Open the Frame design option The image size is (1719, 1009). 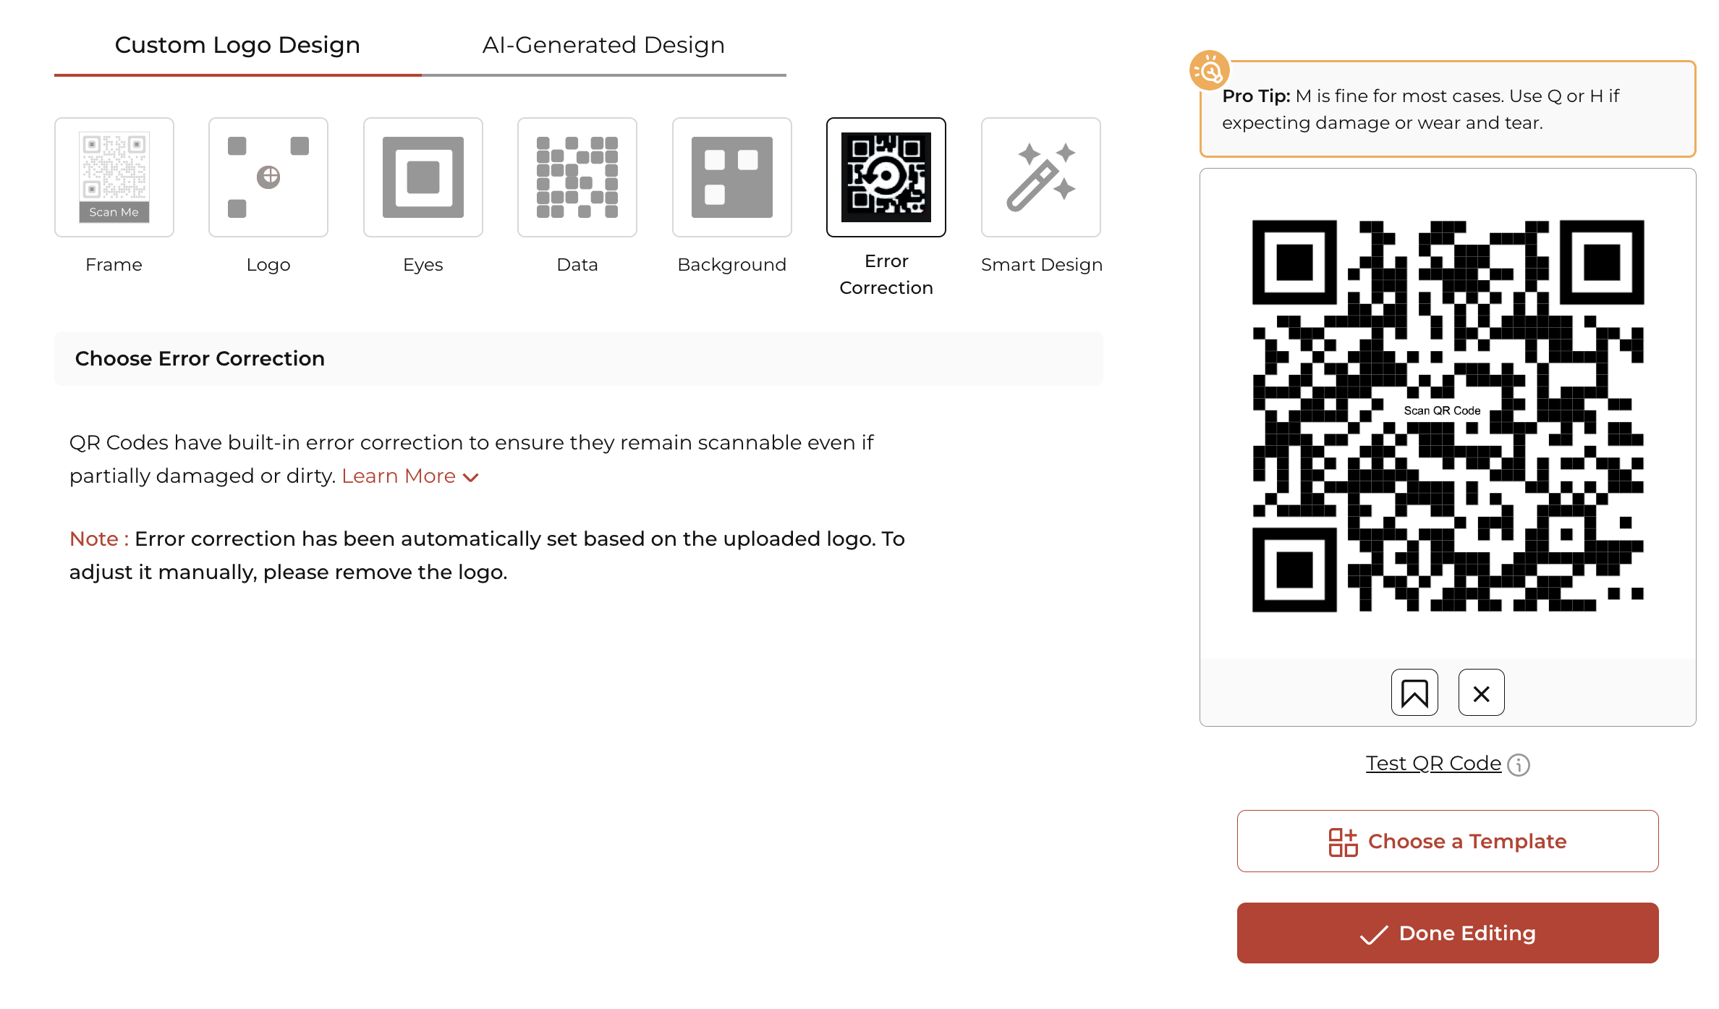[x=114, y=177]
